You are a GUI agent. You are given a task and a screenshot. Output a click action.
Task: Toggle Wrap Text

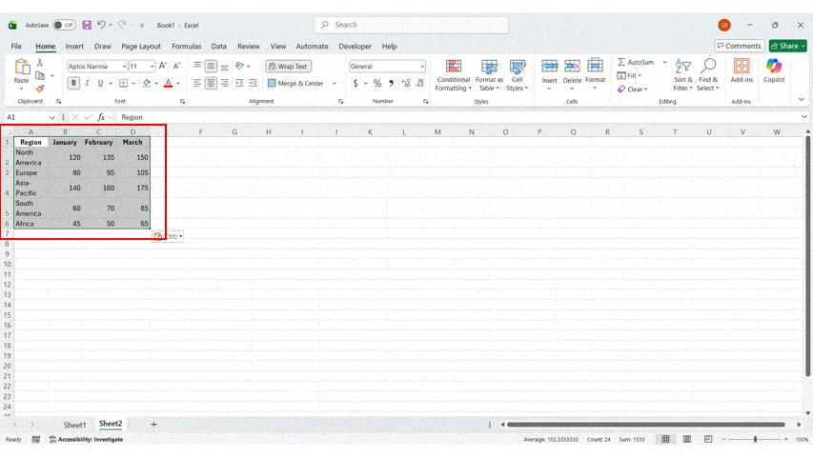tap(289, 67)
